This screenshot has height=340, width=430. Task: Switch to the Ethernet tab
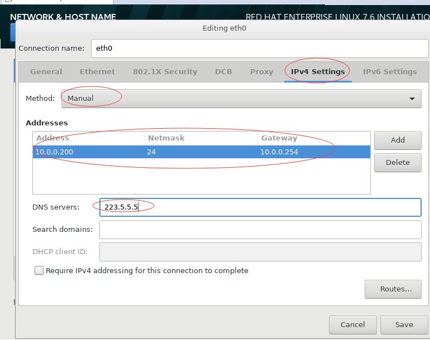(97, 71)
